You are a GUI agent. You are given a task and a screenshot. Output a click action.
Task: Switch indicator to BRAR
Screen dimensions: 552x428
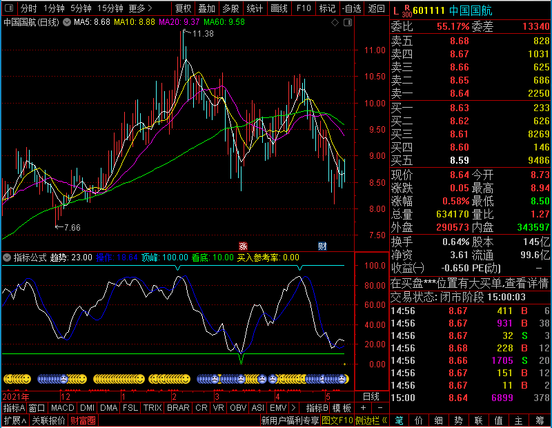(x=178, y=408)
